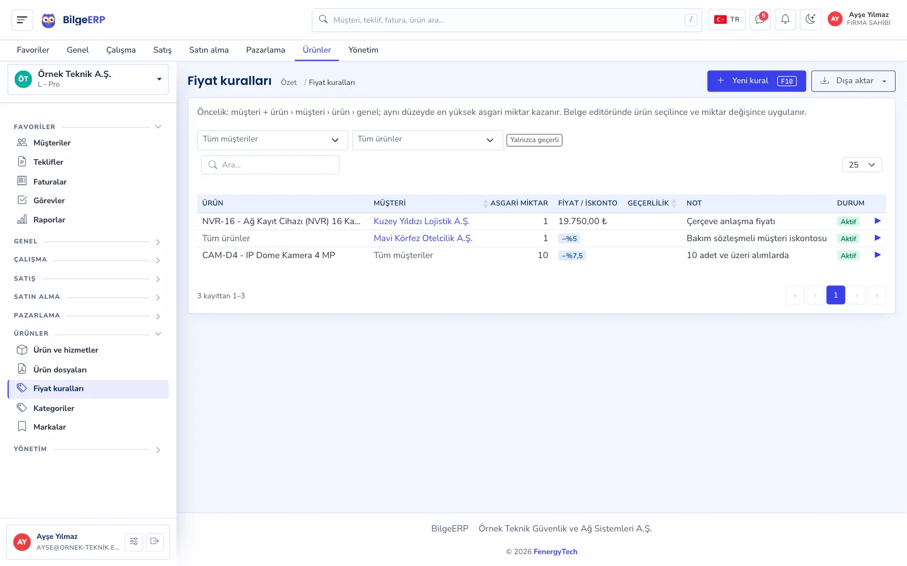Open the chat messages icon

pyautogui.click(x=760, y=19)
